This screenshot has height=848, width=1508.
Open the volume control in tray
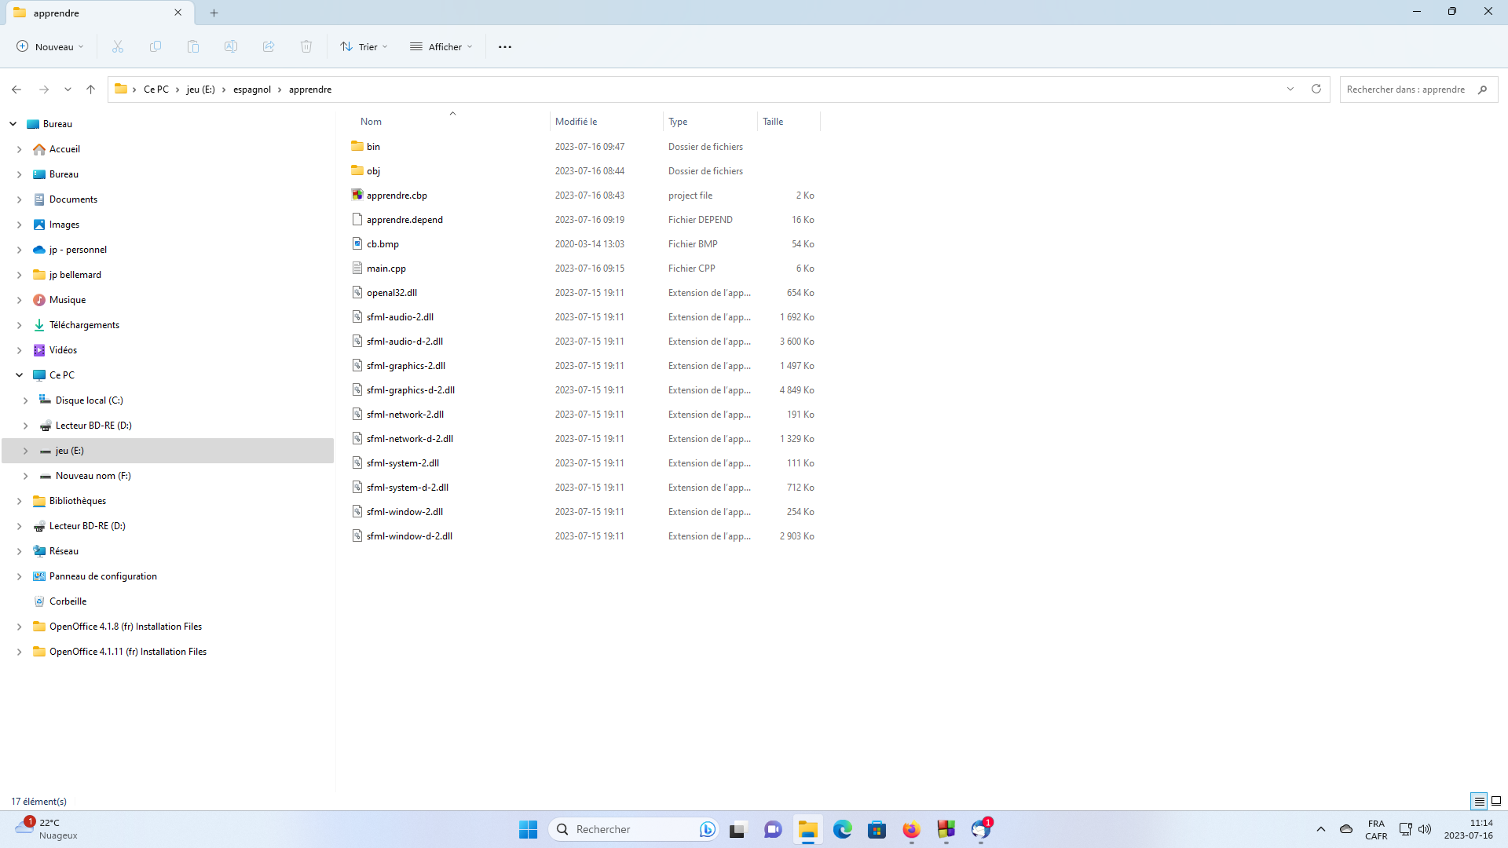(1425, 829)
